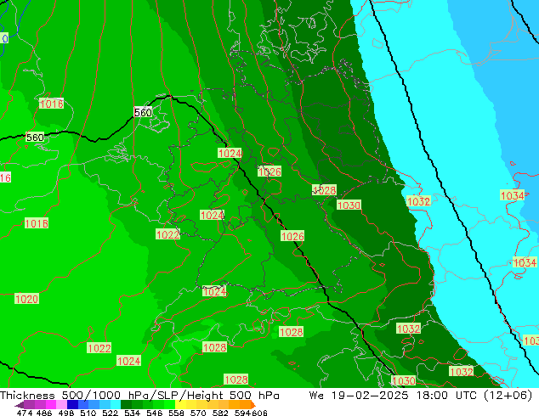Click the brightest green swatch beside the yellow one
539x416 pixels.
169,405
